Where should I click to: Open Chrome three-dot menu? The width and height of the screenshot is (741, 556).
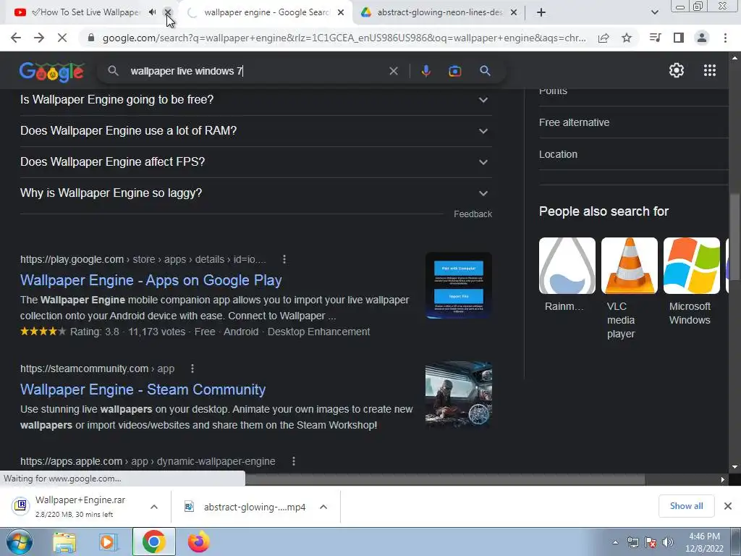tap(725, 38)
